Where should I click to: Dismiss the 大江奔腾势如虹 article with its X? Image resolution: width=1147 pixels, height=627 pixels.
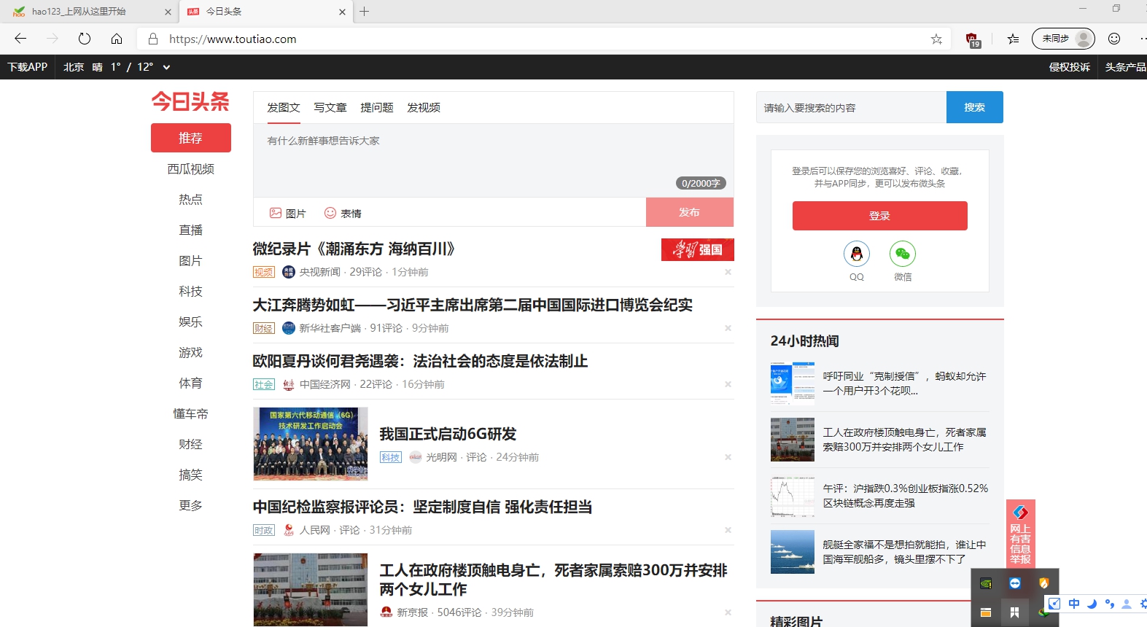click(x=728, y=328)
